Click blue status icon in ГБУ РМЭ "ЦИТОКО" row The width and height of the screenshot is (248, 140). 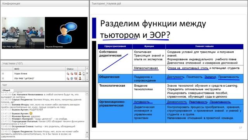(x=72, y=79)
